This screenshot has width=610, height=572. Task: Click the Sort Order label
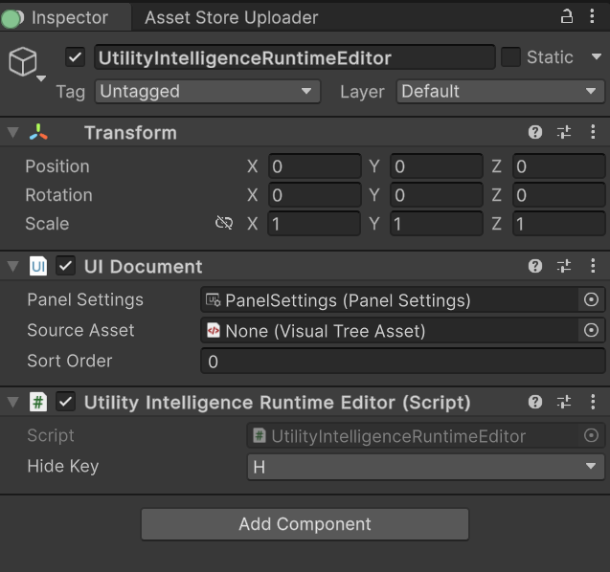pos(70,361)
